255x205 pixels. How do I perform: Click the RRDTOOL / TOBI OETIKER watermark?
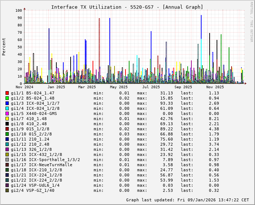click(251, 21)
